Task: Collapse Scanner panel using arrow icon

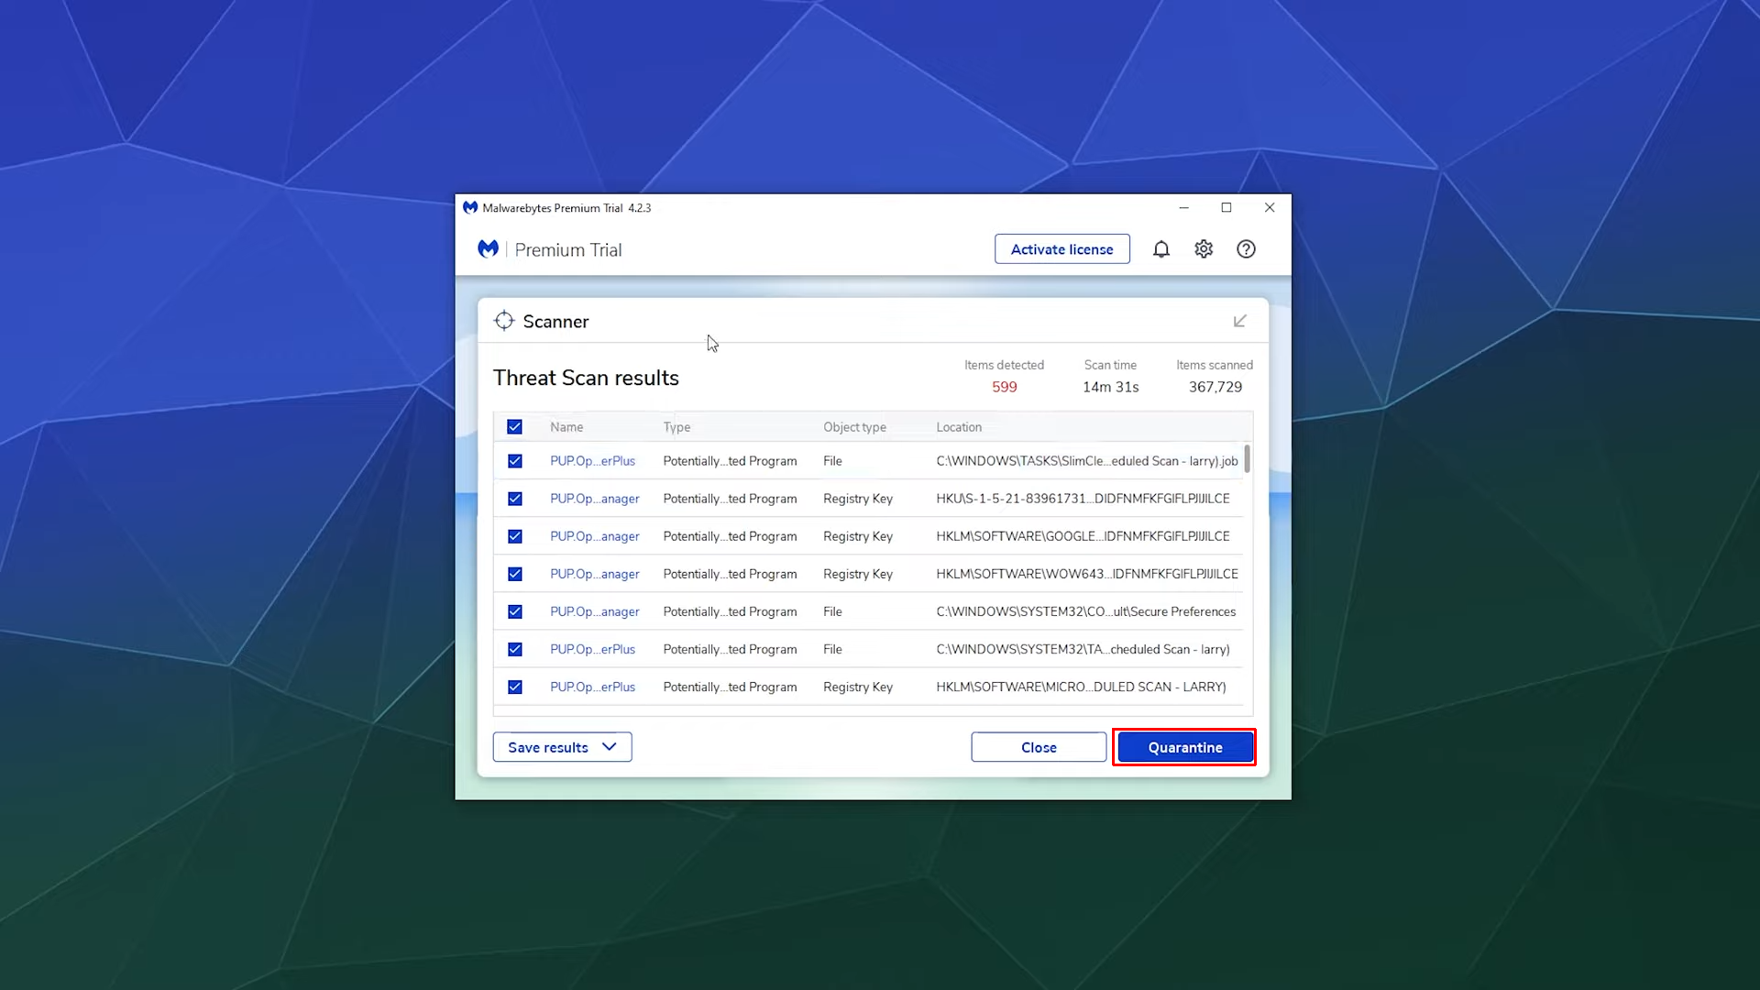Action: coord(1239,321)
